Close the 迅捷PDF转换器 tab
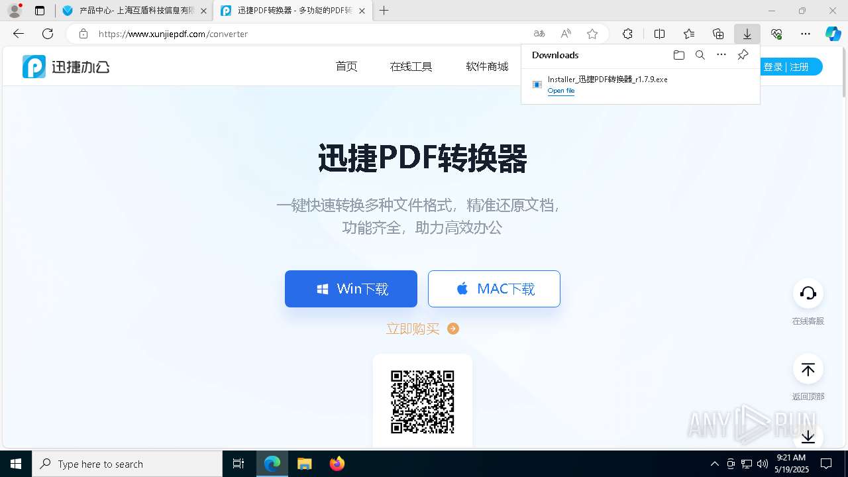Screen dimensions: 848x477 pyautogui.click(x=362, y=11)
